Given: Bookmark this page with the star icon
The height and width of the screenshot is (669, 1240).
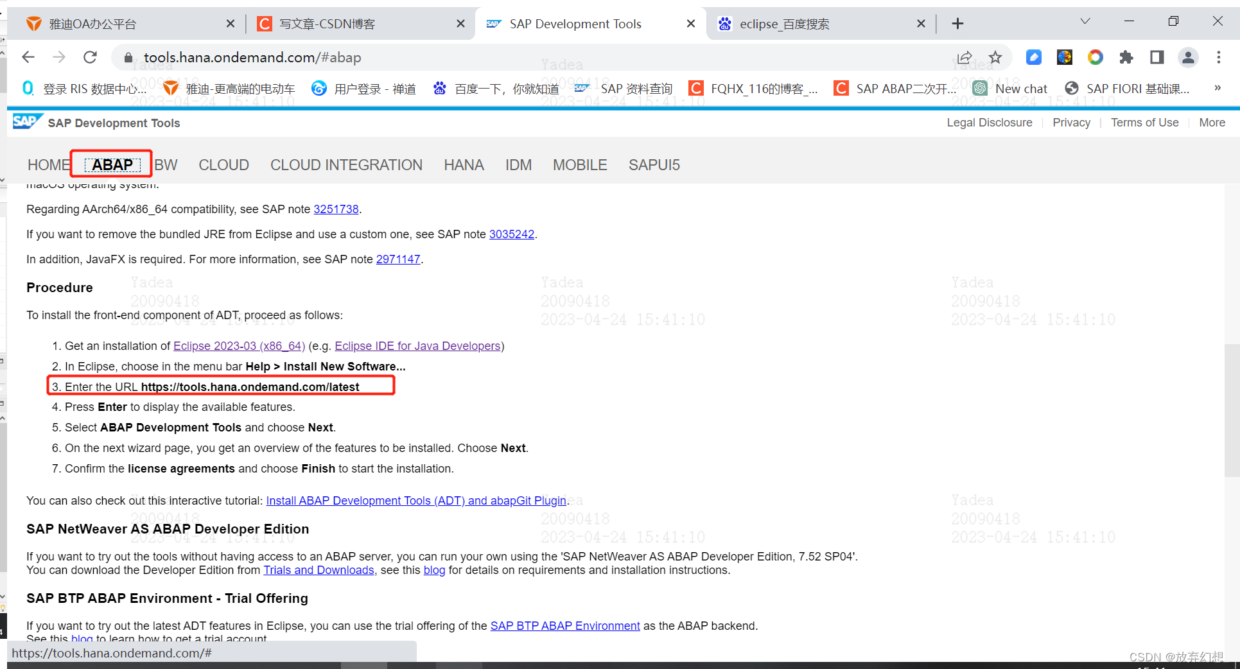Looking at the screenshot, I should point(995,57).
